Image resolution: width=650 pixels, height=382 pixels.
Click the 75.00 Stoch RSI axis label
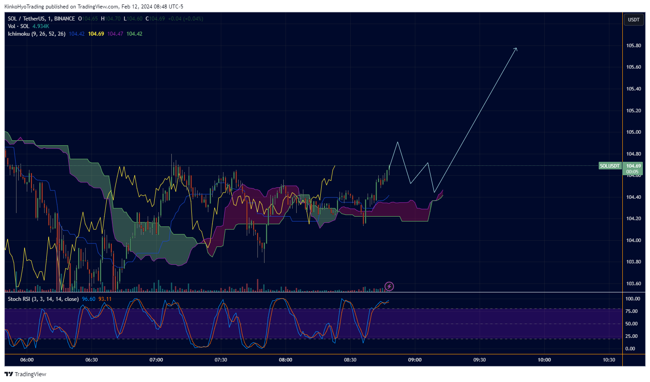631,311
